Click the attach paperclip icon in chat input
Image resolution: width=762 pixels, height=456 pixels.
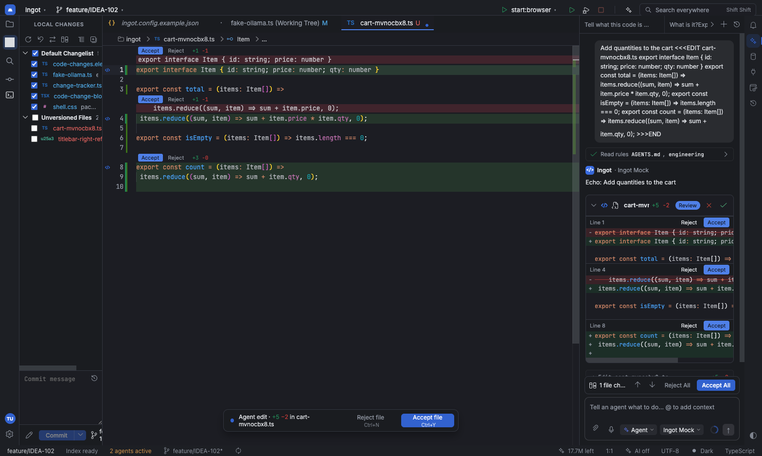tap(595, 428)
